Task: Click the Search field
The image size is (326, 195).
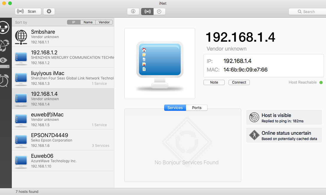Action: pos(307,12)
